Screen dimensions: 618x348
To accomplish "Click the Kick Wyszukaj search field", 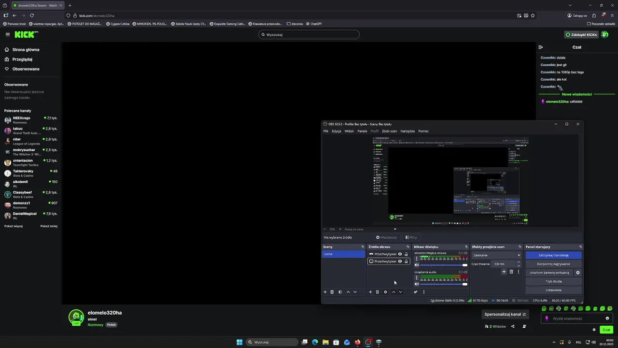I will pyautogui.click(x=309, y=34).
